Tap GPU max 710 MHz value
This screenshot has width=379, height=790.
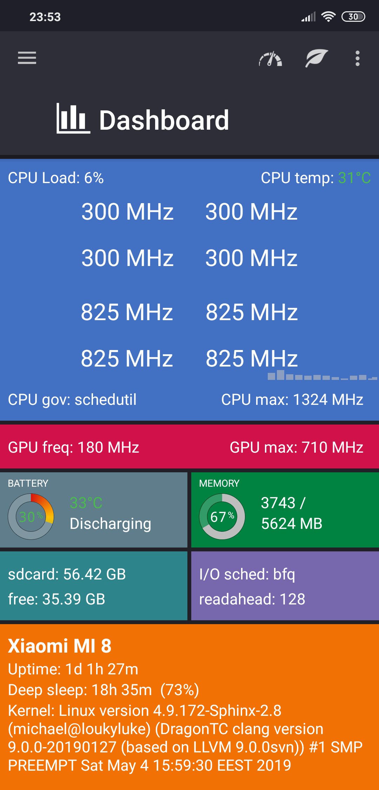tap(296, 447)
